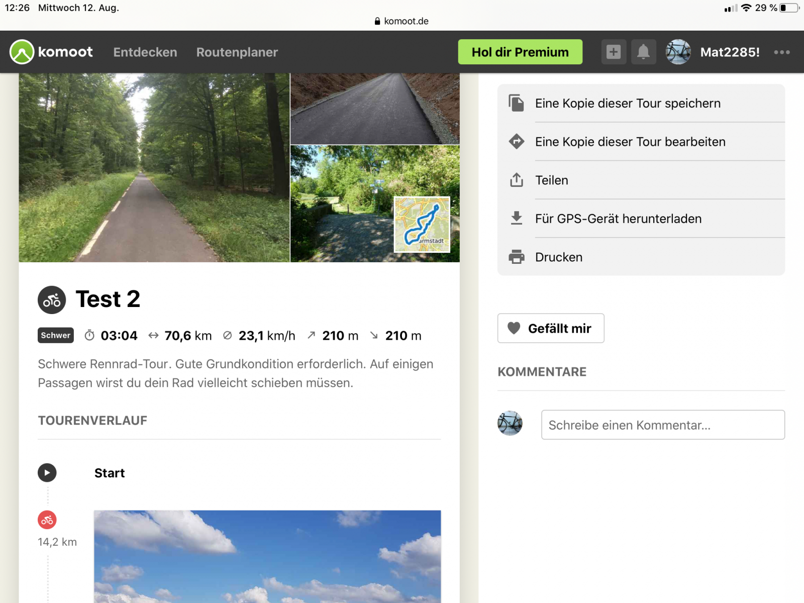804x603 pixels.
Task: Click the Start play marker icon
Action: pos(47,472)
